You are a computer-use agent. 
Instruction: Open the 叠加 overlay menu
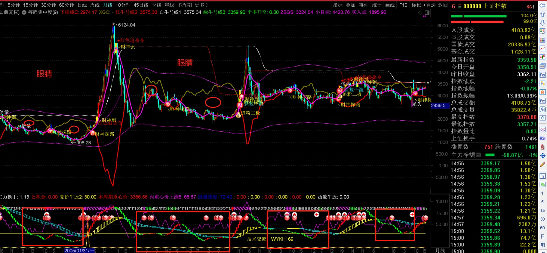click(x=351, y=5)
